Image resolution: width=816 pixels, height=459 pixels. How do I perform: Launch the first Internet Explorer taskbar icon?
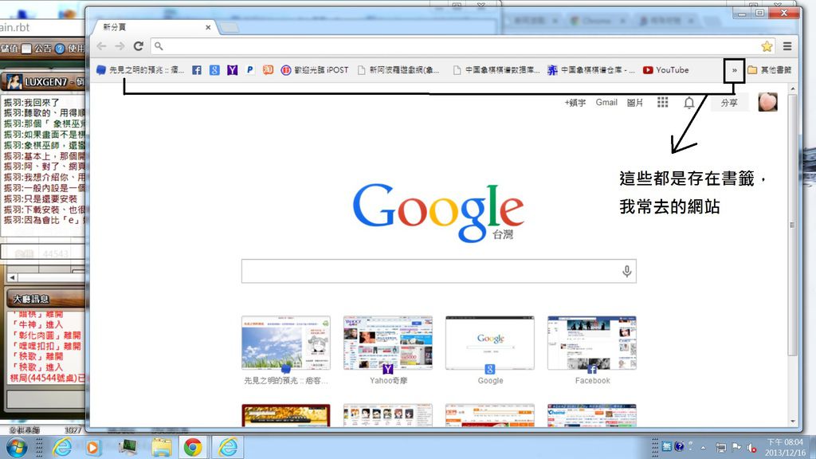pyautogui.click(x=62, y=447)
